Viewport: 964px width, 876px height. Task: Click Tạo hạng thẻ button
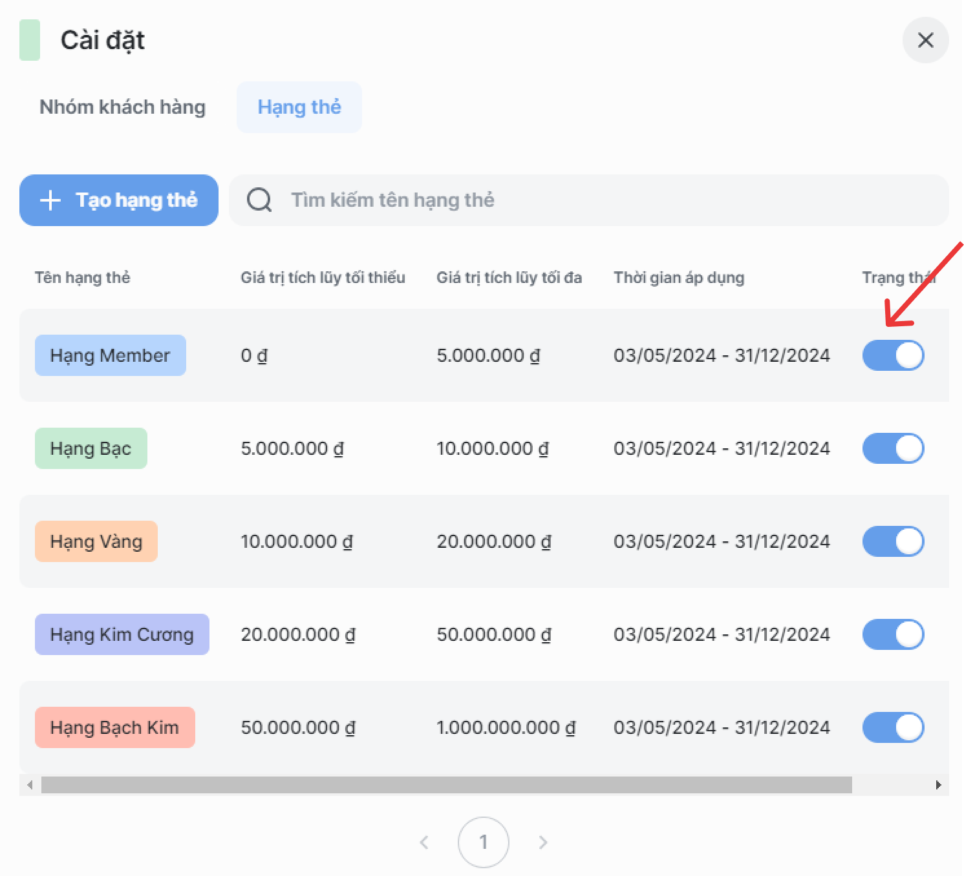[x=119, y=200]
